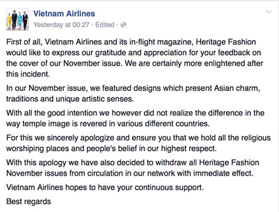Screen dimensions: 279x212
Task: Click the public globe privacy icon
Action: click(x=123, y=25)
